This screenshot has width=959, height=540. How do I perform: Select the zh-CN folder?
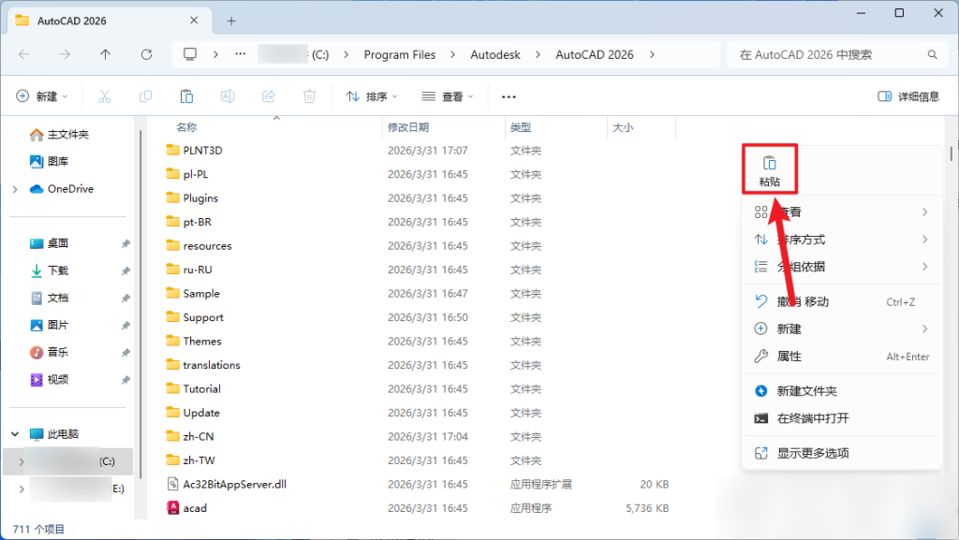coord(190,437)
